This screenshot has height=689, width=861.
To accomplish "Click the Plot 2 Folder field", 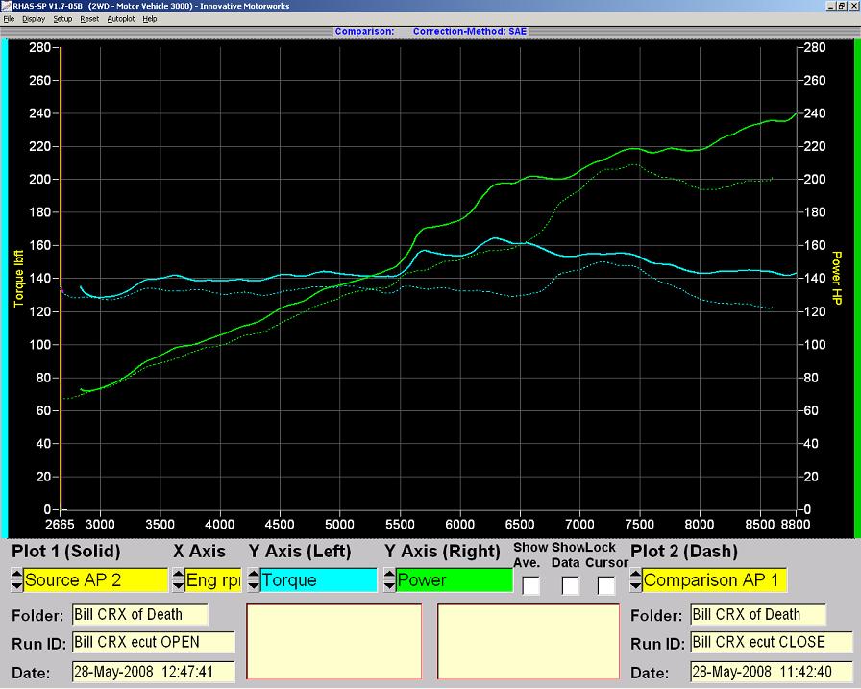I will (757, 615).
